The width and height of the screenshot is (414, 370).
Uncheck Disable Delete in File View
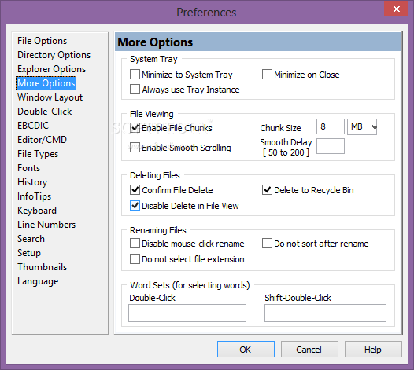tap(135, 206)
